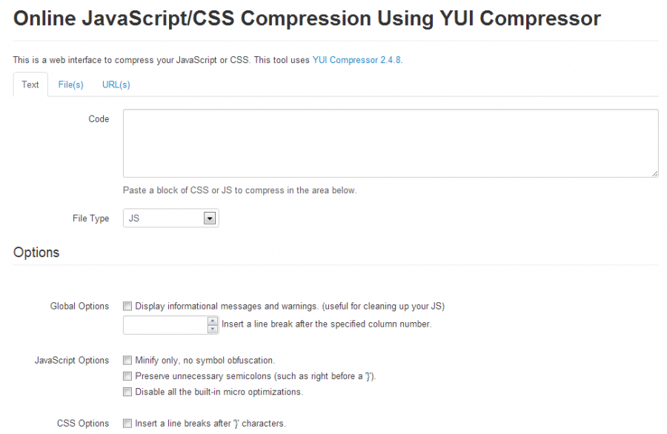Toggle Preserve unnecessary semicolons checkbox
This screenshot has width=667, height=434.
click(x=127, y=376)
